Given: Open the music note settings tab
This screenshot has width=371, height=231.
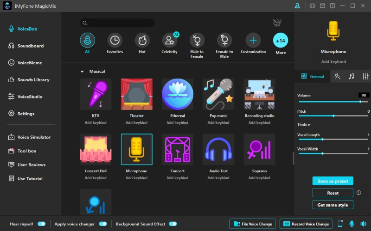Looking at the screenshot, I should pyautogui.click(x=352, y=76).
